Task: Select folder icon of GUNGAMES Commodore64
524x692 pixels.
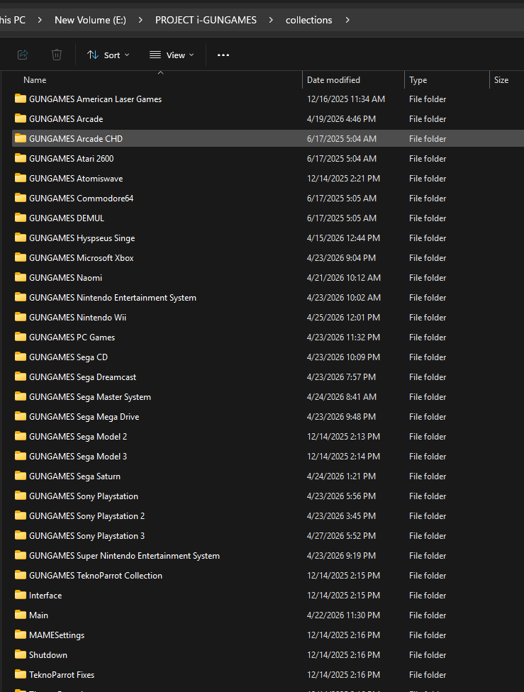Action: (21, 198)
